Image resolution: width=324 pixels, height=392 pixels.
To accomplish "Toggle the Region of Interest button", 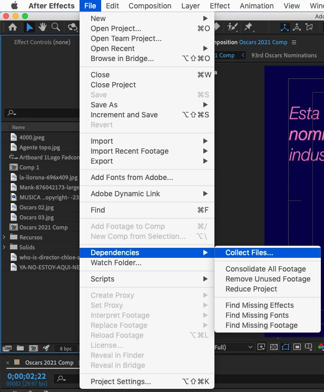I will click(x=297, y=347).
